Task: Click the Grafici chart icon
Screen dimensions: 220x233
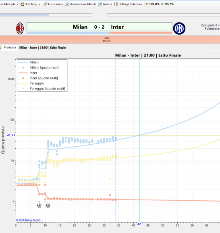Action: point(100,4)
